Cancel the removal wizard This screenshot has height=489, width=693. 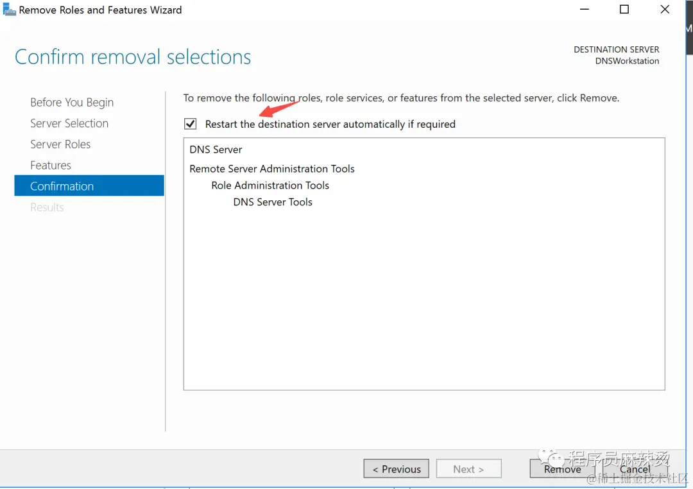pyautogui.click(x=635, y=468)
